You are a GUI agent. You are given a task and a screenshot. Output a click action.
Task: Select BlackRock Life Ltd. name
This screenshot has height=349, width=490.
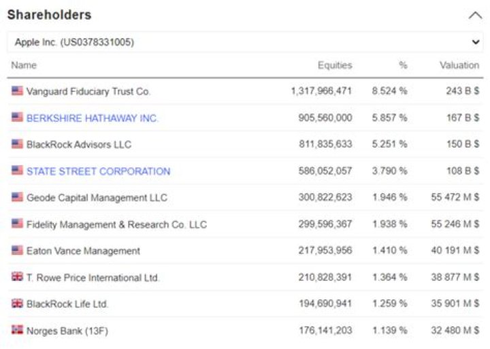point(67,304)
